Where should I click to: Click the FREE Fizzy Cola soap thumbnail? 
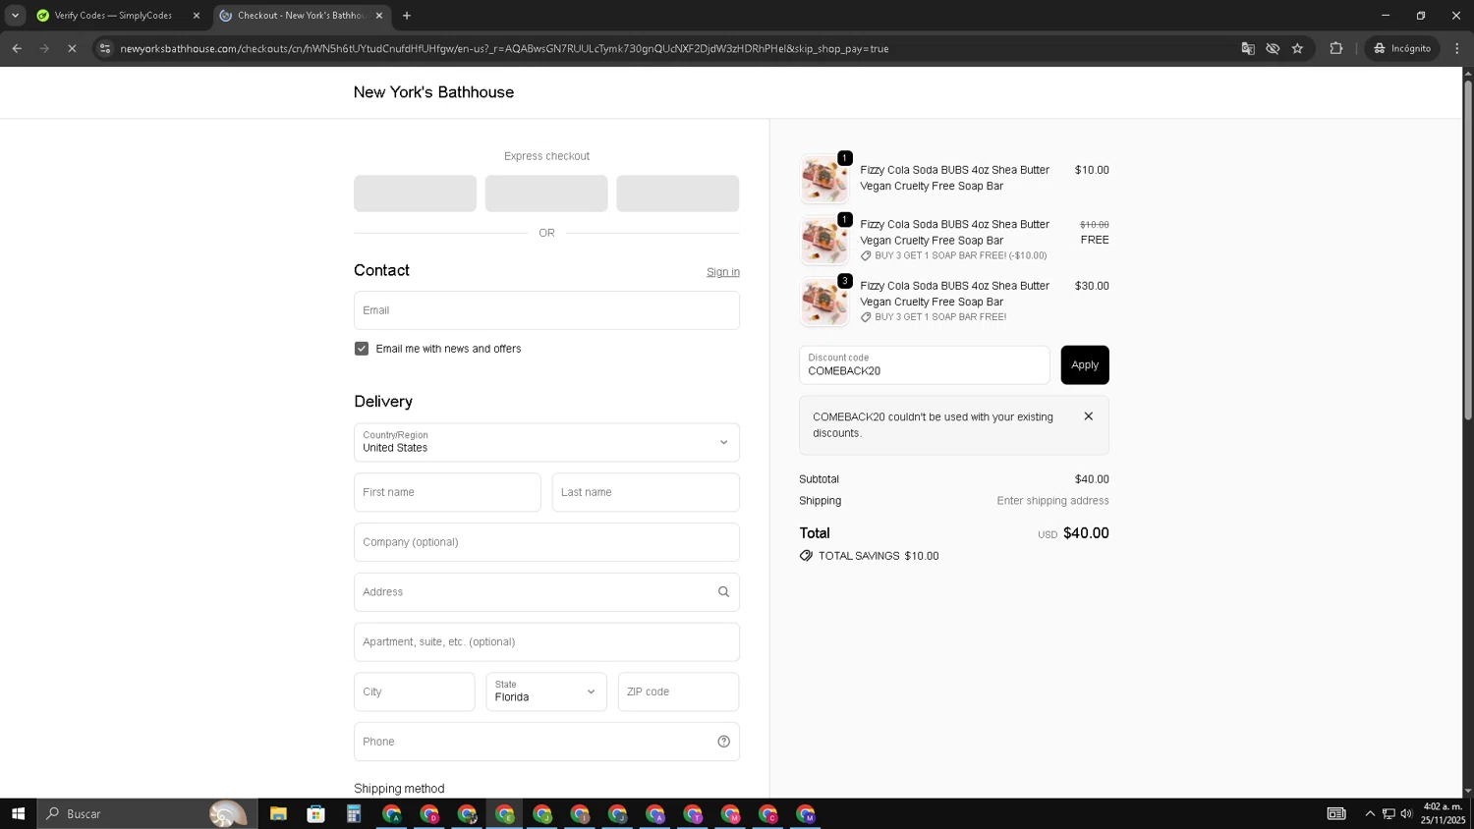(x=824, y=241)
